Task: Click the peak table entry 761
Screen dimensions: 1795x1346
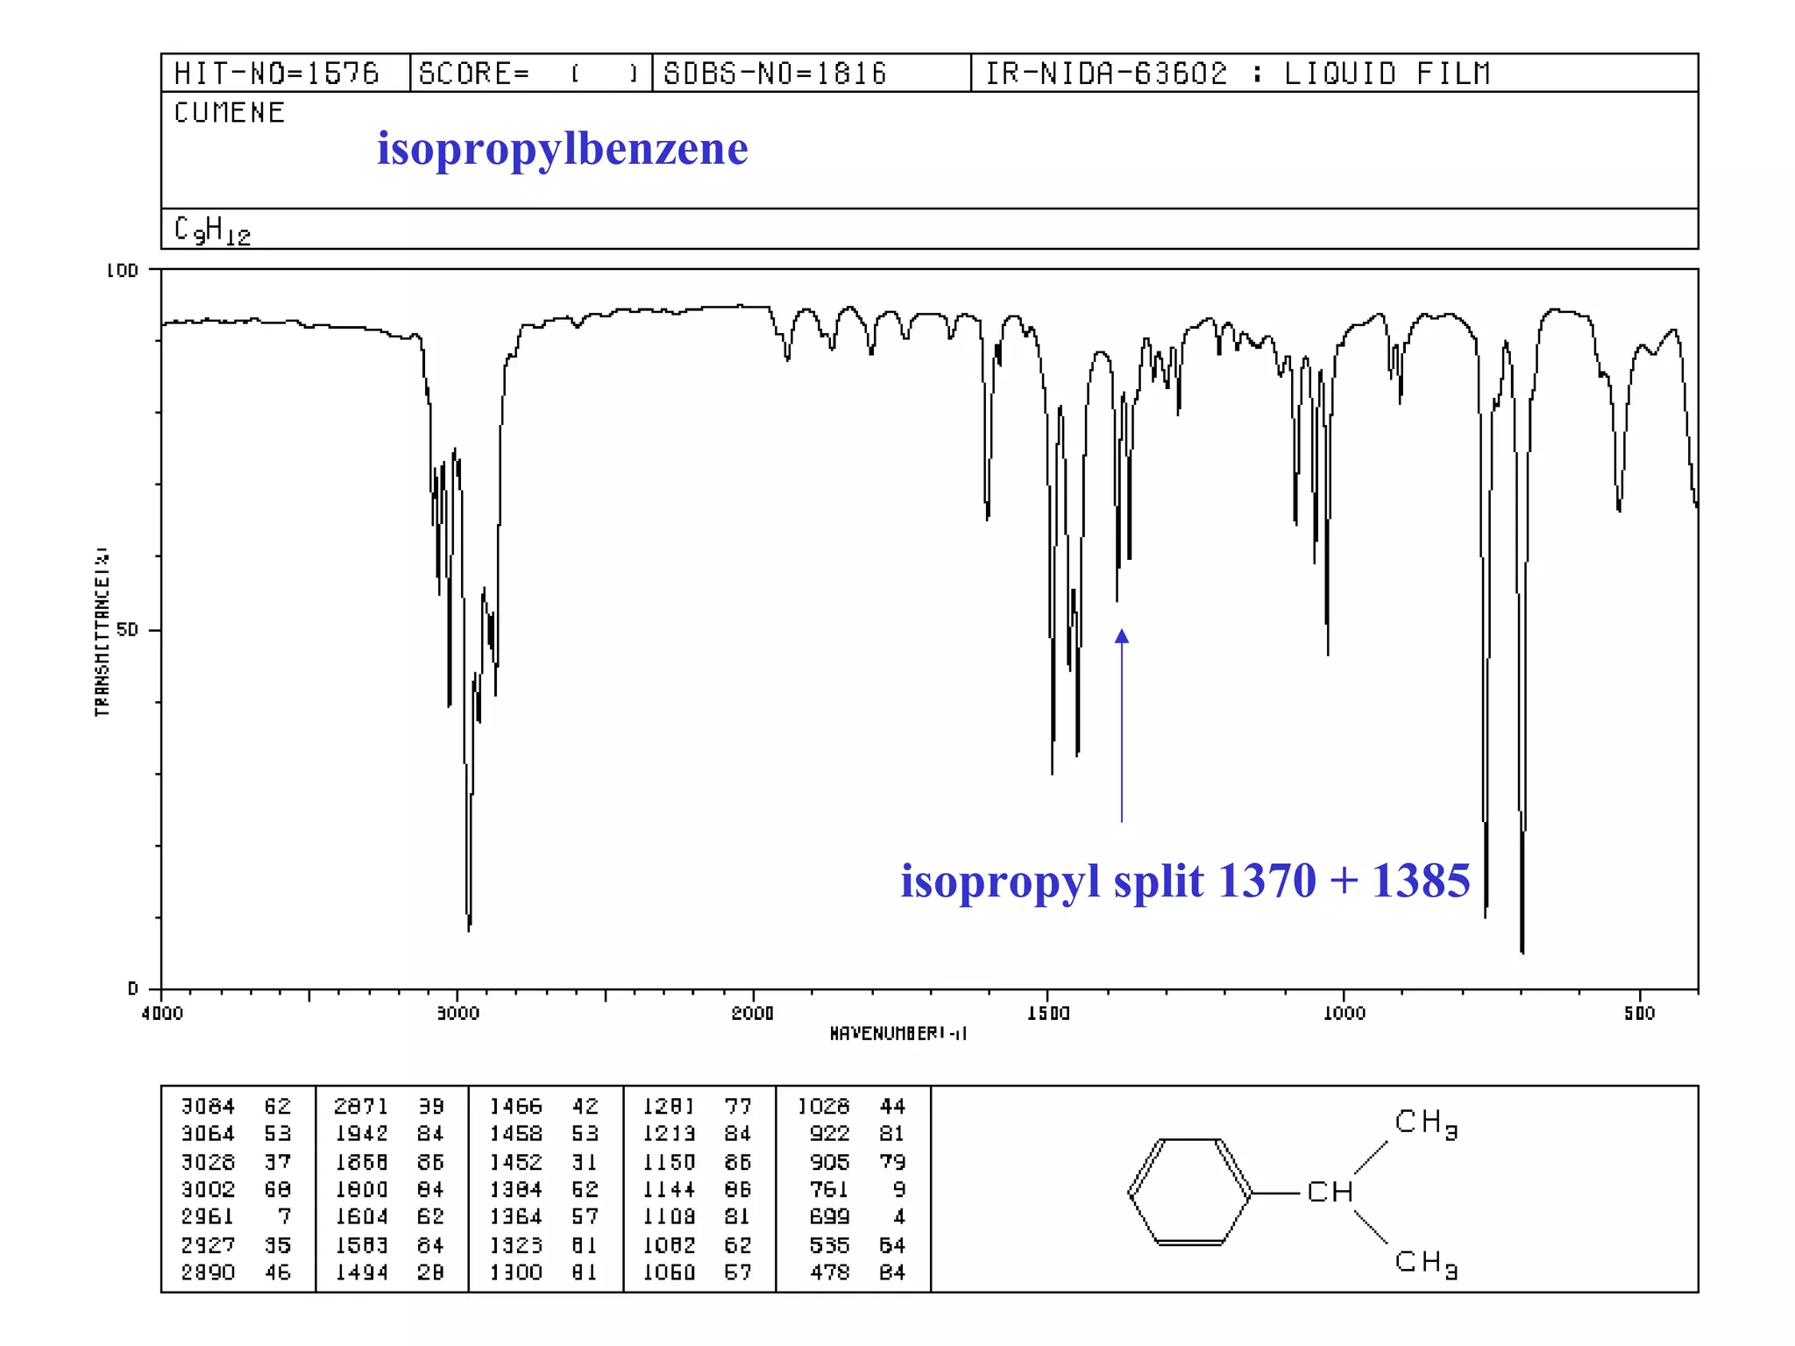Action: (829, 1190)
